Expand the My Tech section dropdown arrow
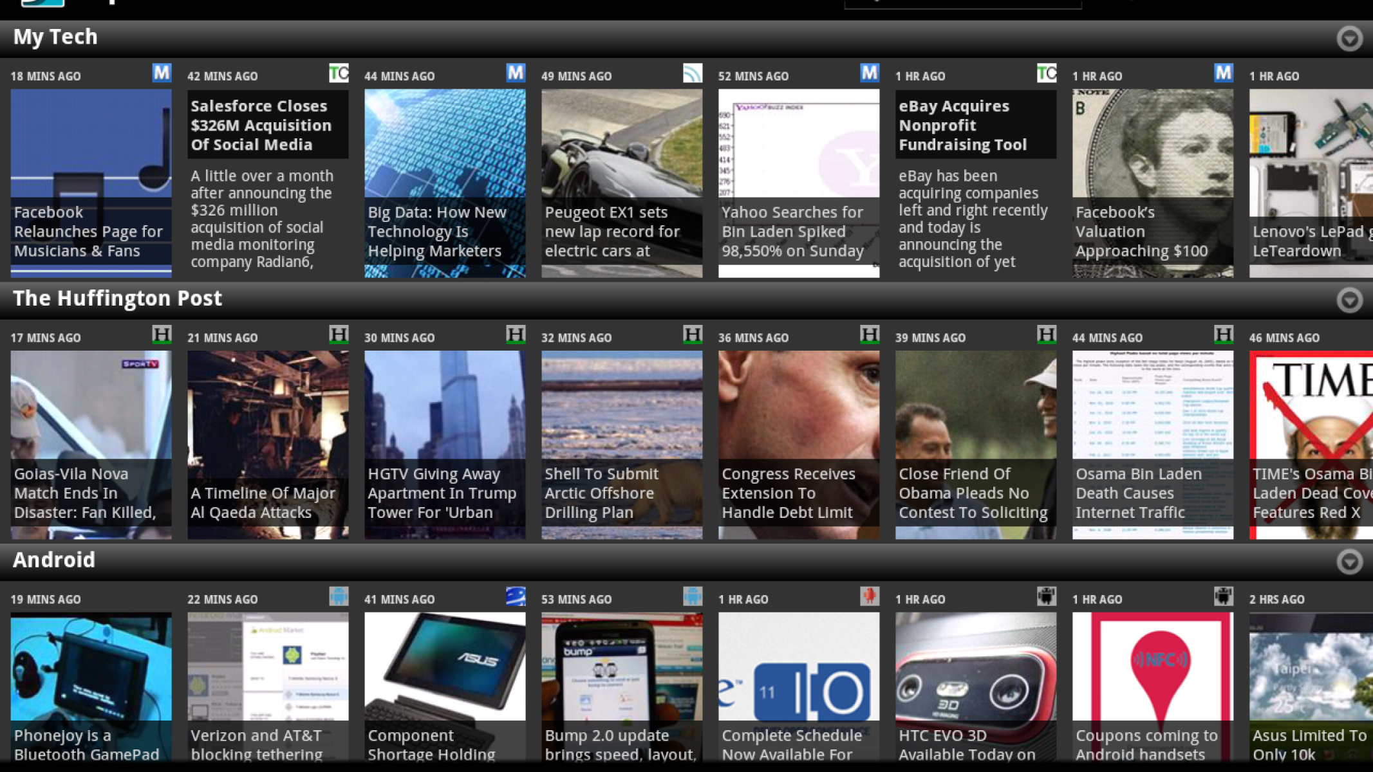 (1349, 39)
